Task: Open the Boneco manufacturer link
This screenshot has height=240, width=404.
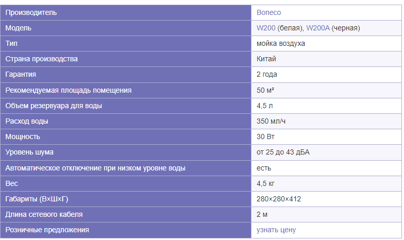Action: (x=268, y=12)
